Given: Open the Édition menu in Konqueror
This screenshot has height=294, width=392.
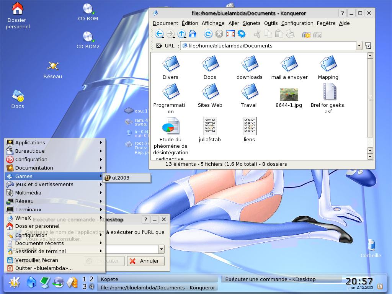Looking at the screenshot, I should click(190, 23).
